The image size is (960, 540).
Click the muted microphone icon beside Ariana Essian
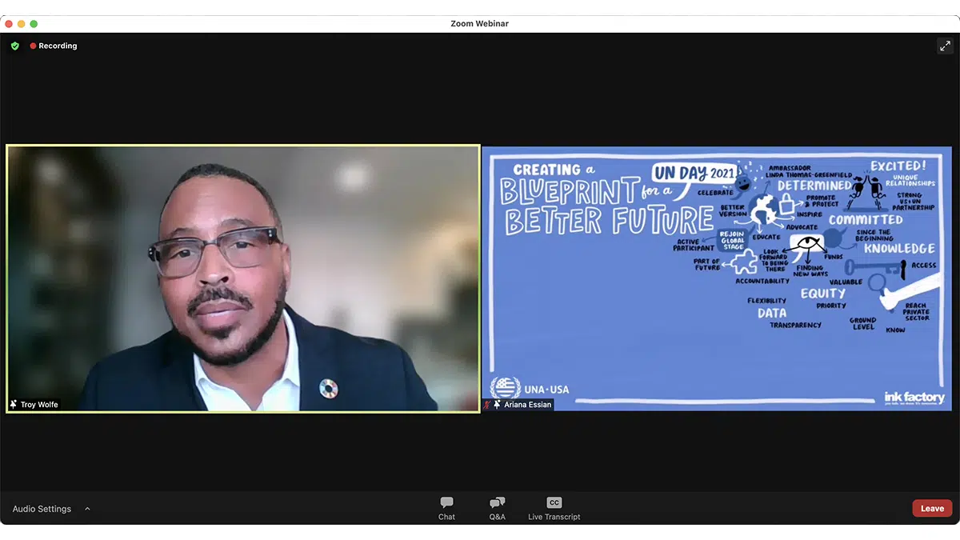click(x=487, y=405)
